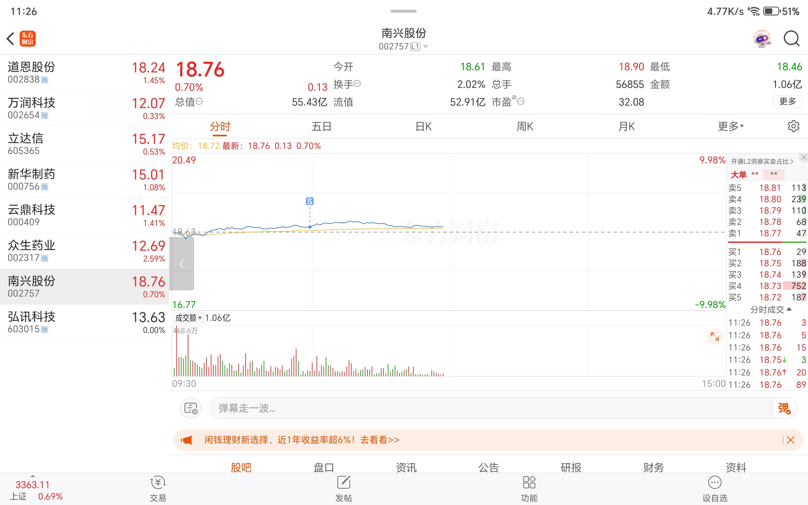Select 新华制药 in the watchlist
808x505 pixels.
pyautogui.click(x=85, y=180)
